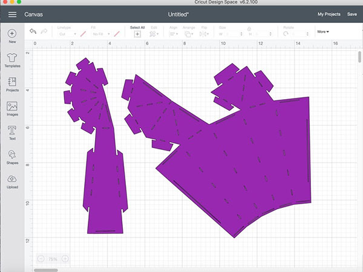This screenshot has width=363, height=272.
Task: Create a New project from sidebar
Action: [12, 36]
